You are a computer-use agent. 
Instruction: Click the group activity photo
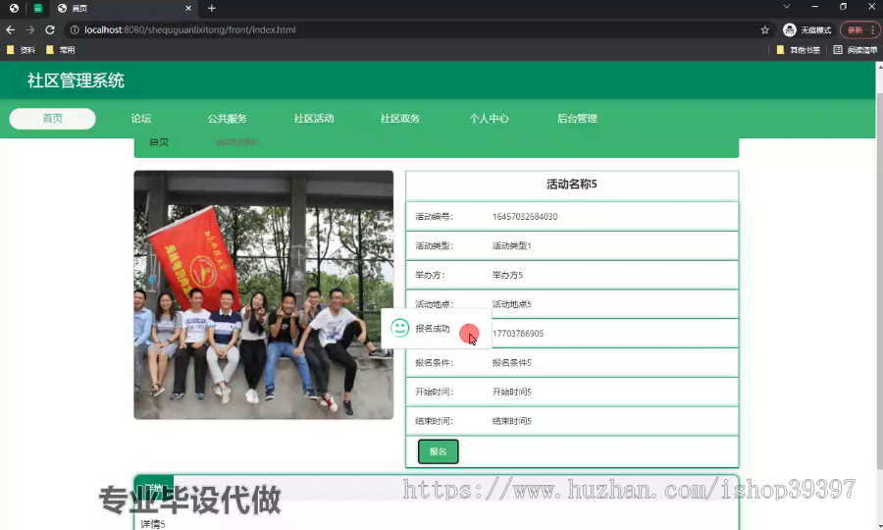[264, 294]
